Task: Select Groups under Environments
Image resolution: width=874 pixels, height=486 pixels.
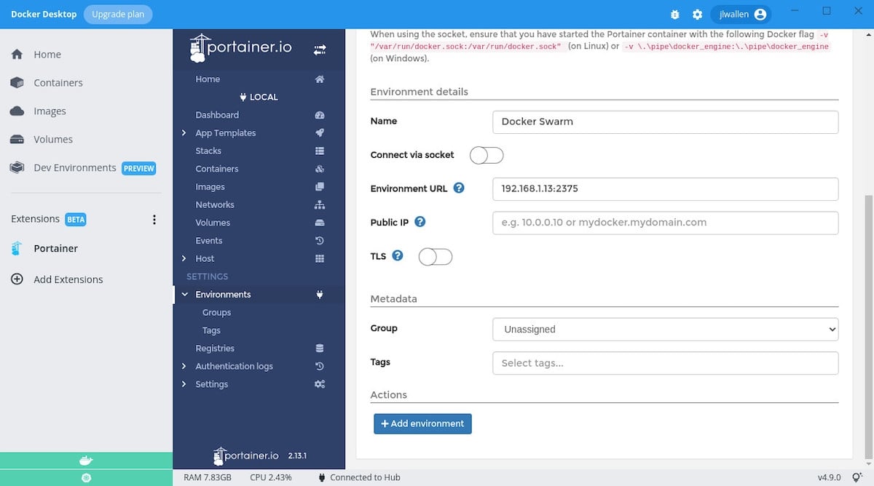Action: (x=216, y=312)
